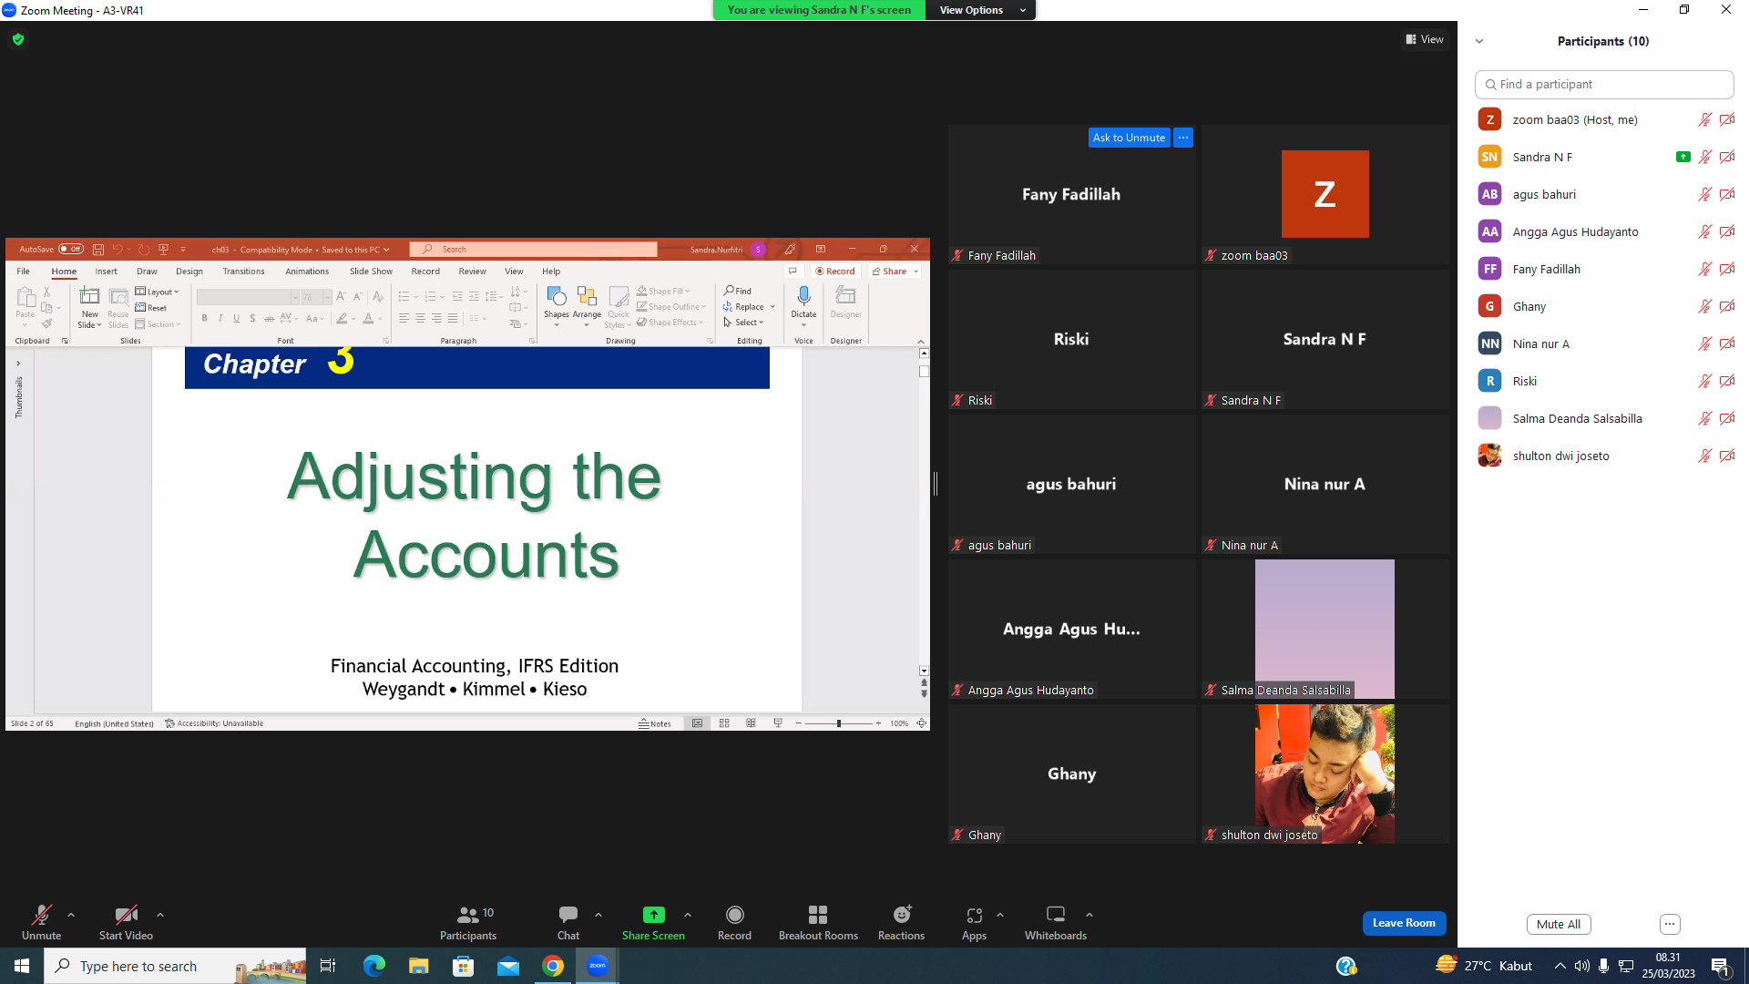Click the Find a participant search field

pyautogui.click(x=1604, y=85)
